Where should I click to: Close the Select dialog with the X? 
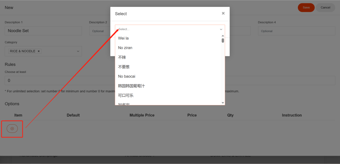(223, 13)
